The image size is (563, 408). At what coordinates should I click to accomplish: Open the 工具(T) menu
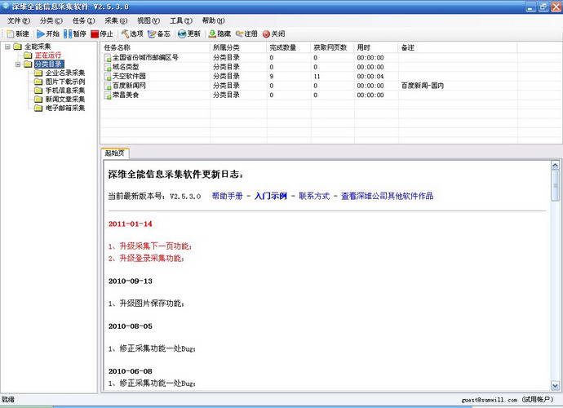(181, 21)
